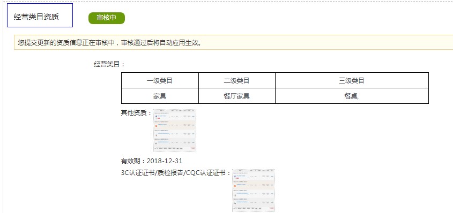Viewport: 453px width, 213px height.
Task: Open the 3C认证证书 thumbnail image
Action: [254, 191]
